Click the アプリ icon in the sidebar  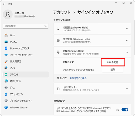(6, 68)
